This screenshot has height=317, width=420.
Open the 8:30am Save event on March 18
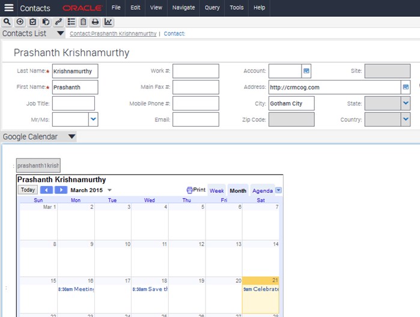tap(150, 289)
